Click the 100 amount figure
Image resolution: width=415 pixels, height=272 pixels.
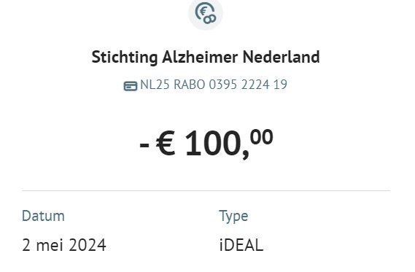point(213,143)
